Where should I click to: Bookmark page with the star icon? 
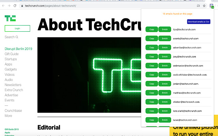pyautogui.click(x=204, y=6)
